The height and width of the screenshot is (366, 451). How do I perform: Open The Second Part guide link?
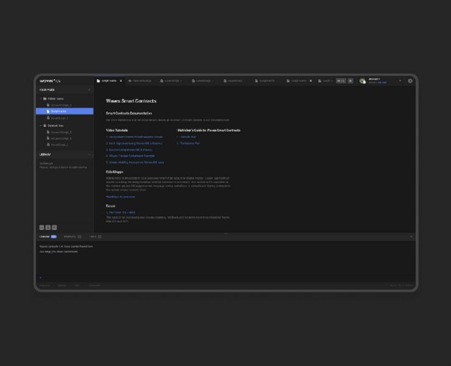tap(190, 143)
